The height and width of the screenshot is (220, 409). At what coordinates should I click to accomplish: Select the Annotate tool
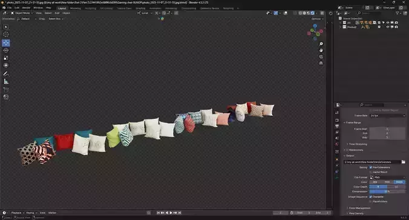(5, 74)
